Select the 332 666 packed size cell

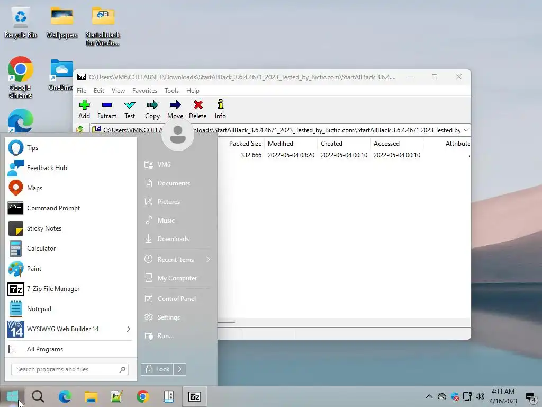coord(251,155)
